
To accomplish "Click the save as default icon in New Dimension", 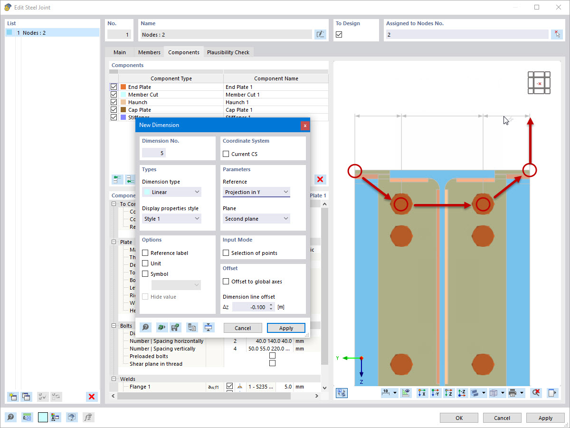I will pyautogui.click(x=175, y=327).
